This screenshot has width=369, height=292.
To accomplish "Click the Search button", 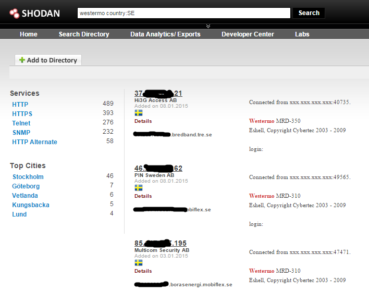I will [x=309, y=13].
